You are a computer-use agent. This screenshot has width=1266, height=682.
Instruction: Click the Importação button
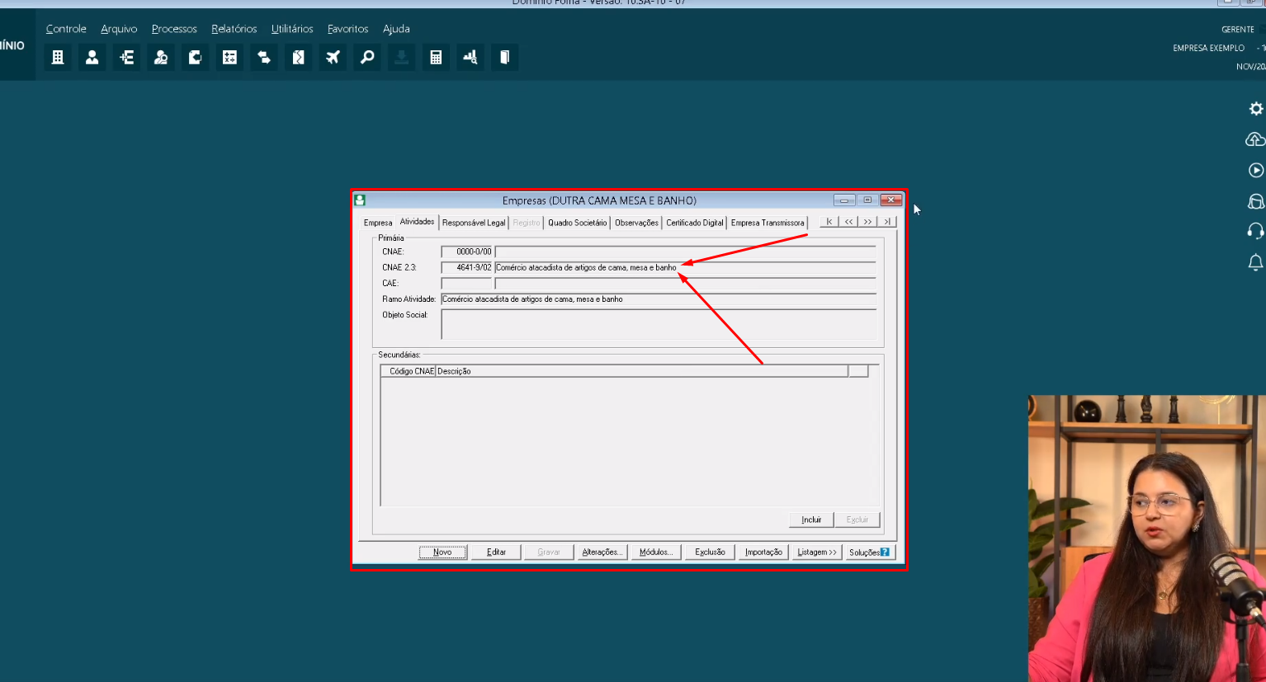pos(763,553)
